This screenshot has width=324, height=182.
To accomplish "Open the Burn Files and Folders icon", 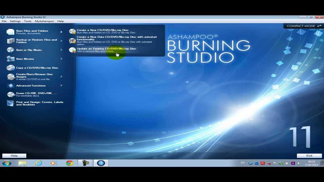I will click(x=10, y=32).
